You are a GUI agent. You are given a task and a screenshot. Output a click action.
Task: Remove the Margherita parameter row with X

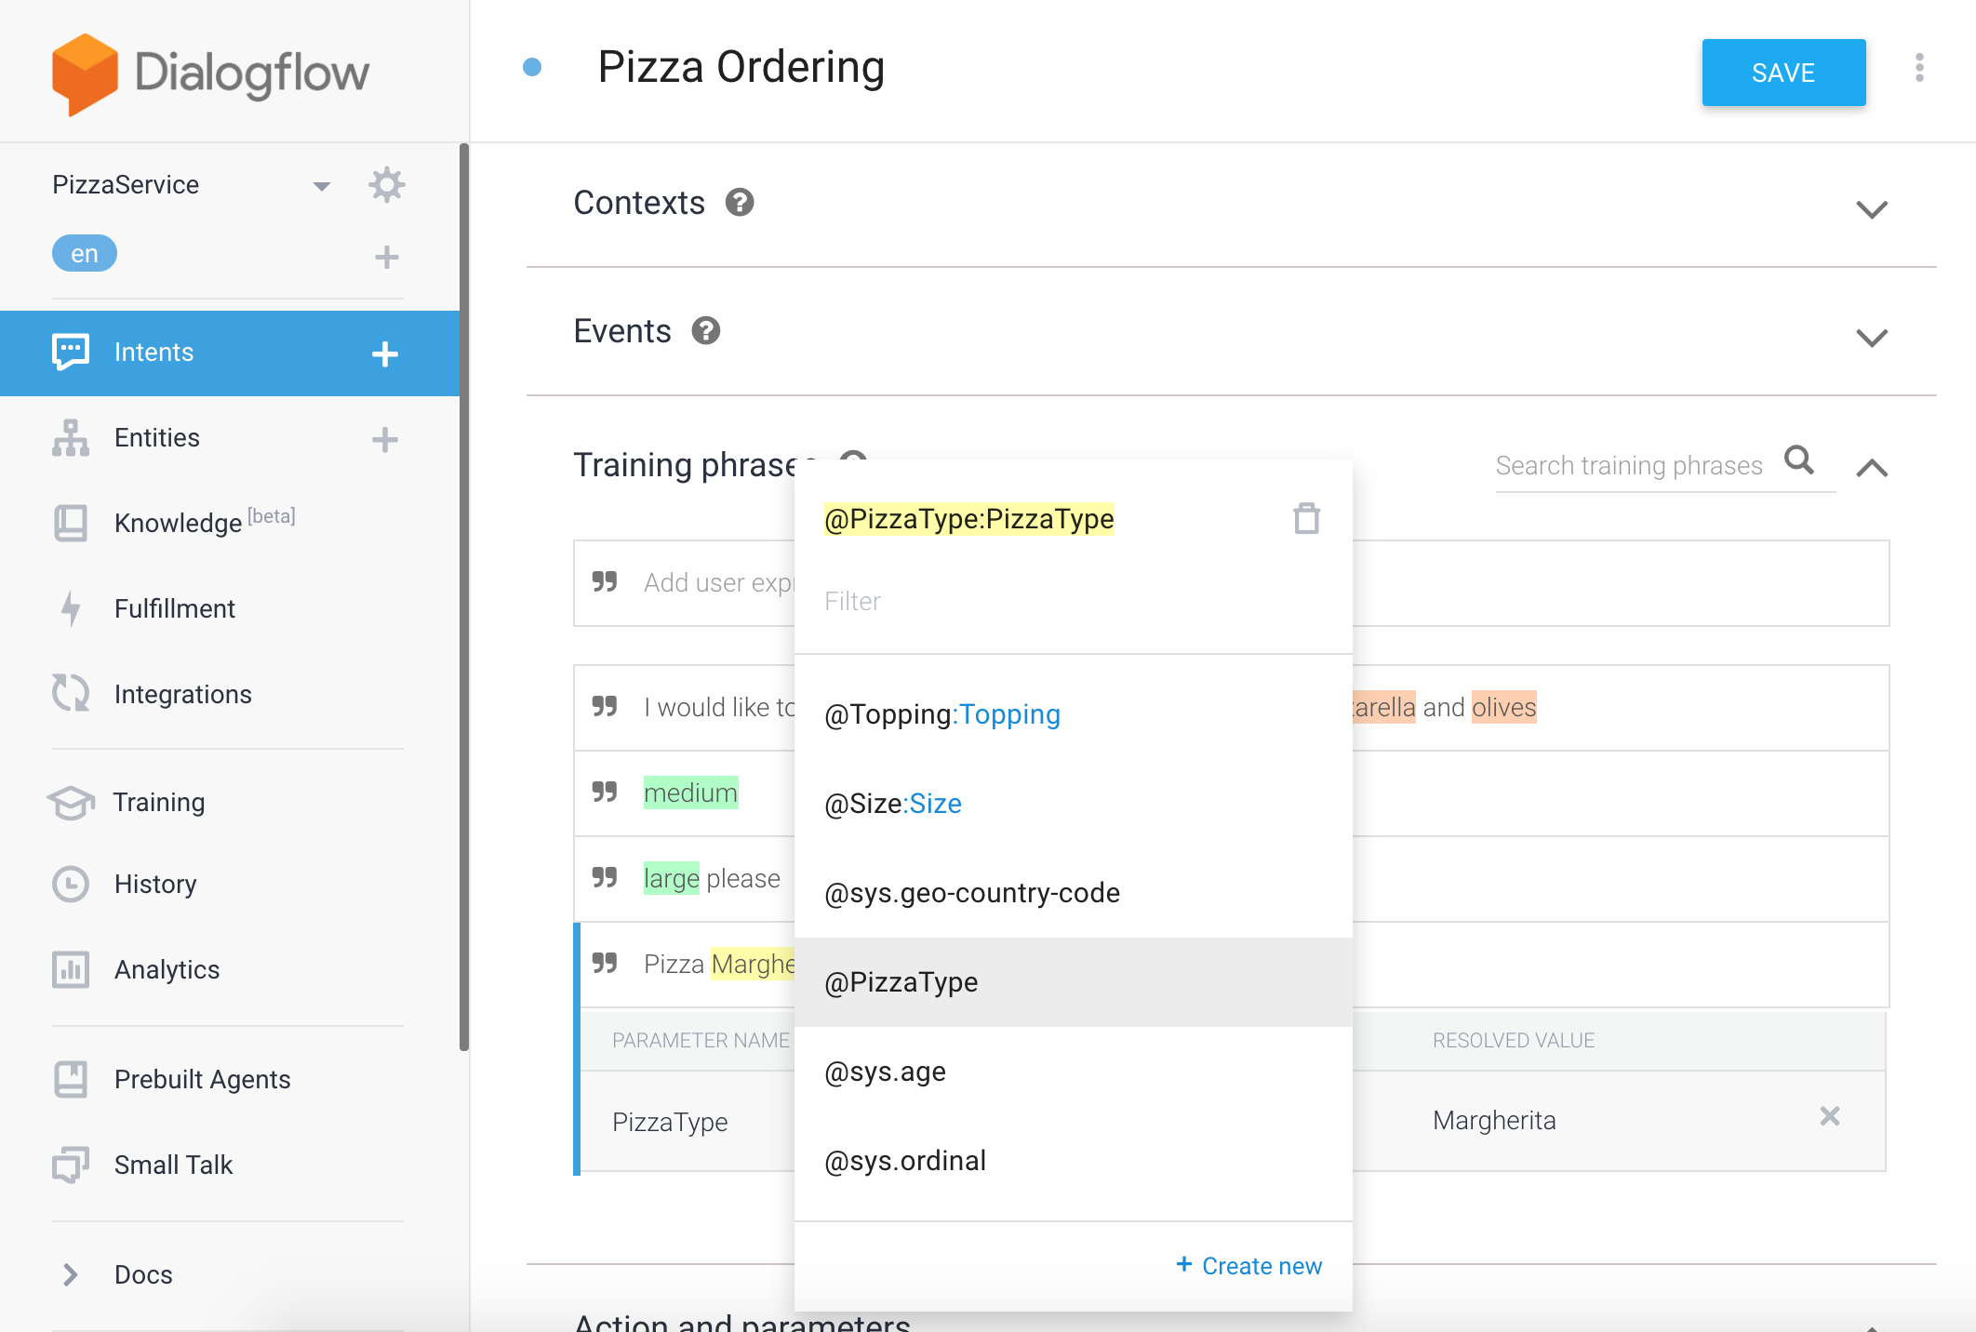coord(1830,1116)
